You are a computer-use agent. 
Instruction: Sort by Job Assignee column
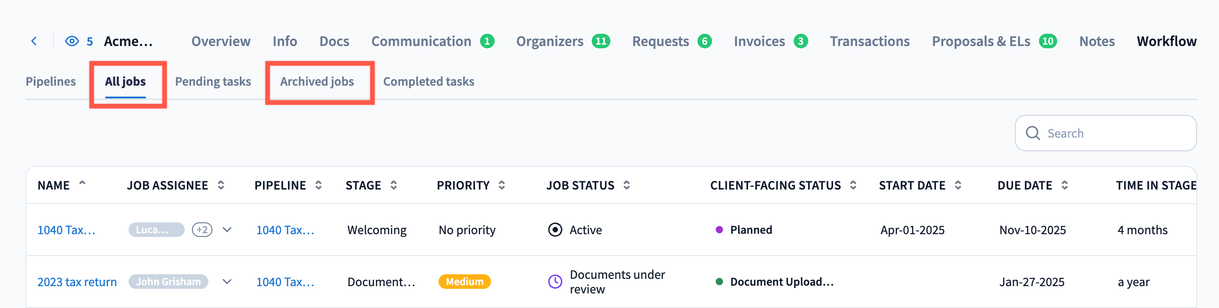coord(221,185)
